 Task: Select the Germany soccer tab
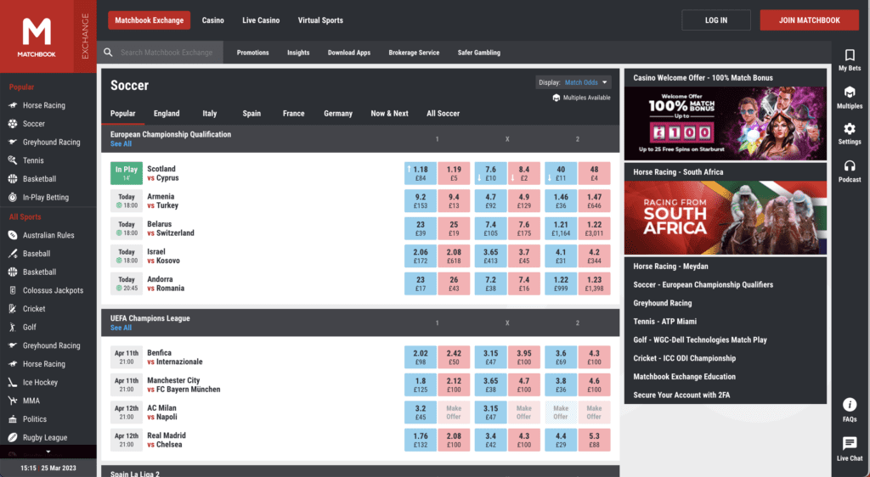pos(338,113)
